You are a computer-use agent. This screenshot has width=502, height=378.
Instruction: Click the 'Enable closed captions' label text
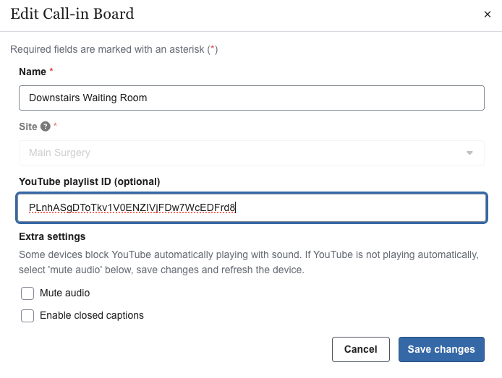click(92, 316)
